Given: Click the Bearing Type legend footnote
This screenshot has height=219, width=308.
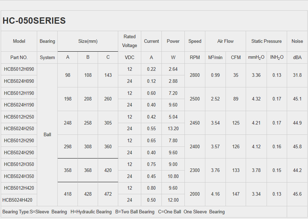Looking at the screenshot, I should coord(113,212).
